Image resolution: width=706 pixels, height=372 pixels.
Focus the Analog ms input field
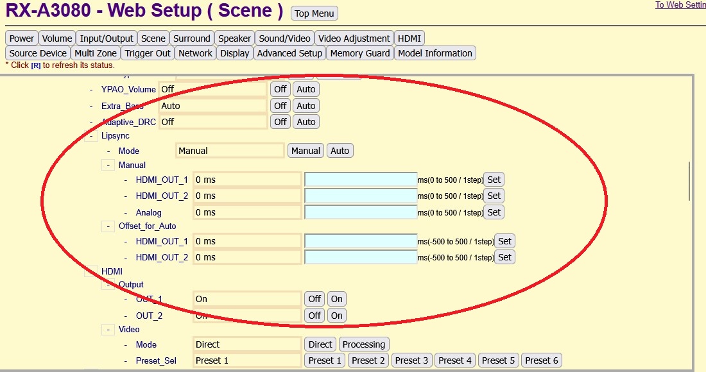[x=361, y=212]
